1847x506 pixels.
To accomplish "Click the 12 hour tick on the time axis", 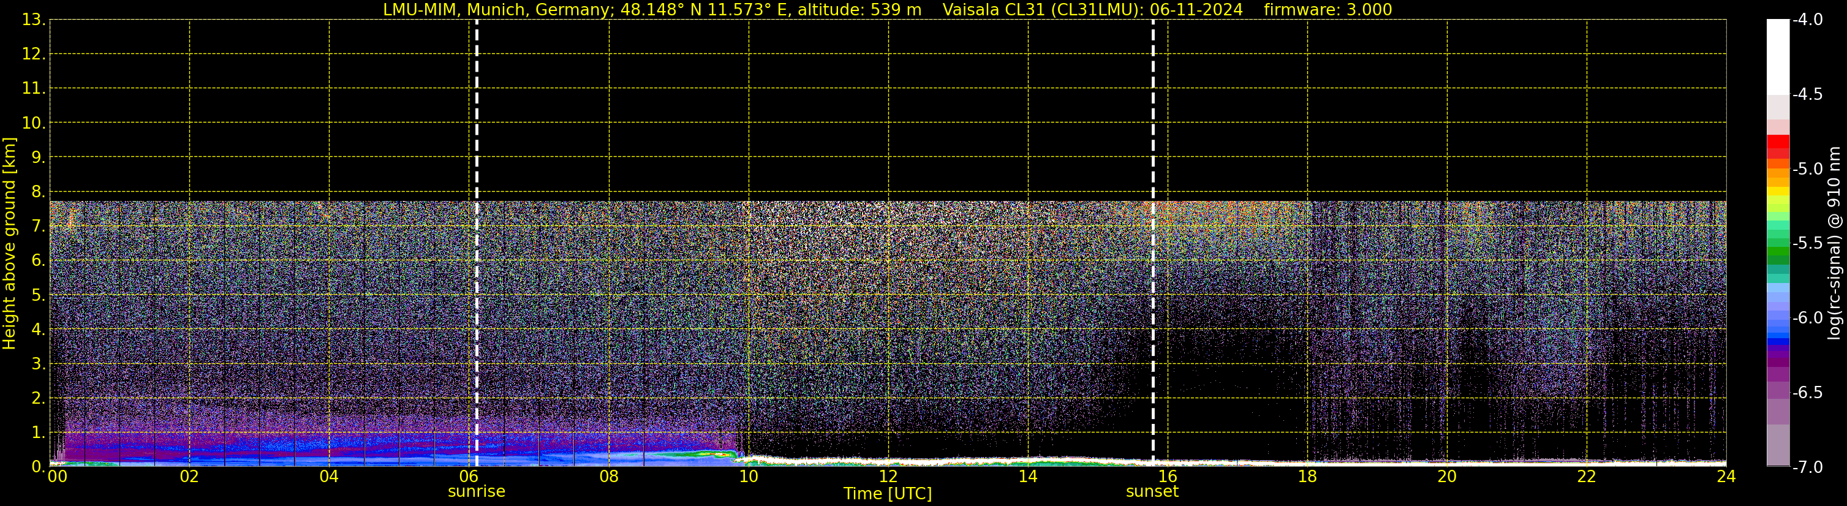I will 888,477.
